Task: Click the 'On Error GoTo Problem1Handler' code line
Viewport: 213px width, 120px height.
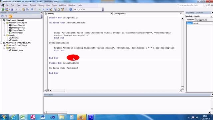Action: tap(67, 23)
